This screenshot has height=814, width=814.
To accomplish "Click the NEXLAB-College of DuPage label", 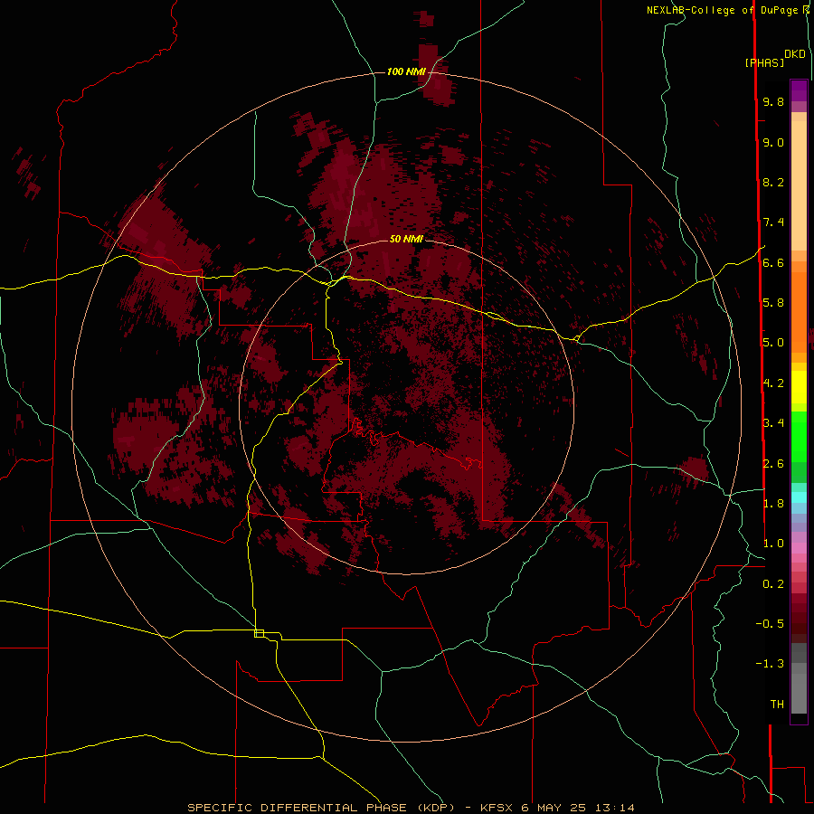I will click(724, 10).
